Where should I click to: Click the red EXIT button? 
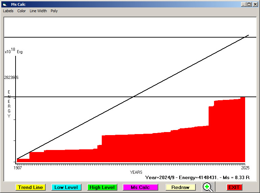point(234,187)
